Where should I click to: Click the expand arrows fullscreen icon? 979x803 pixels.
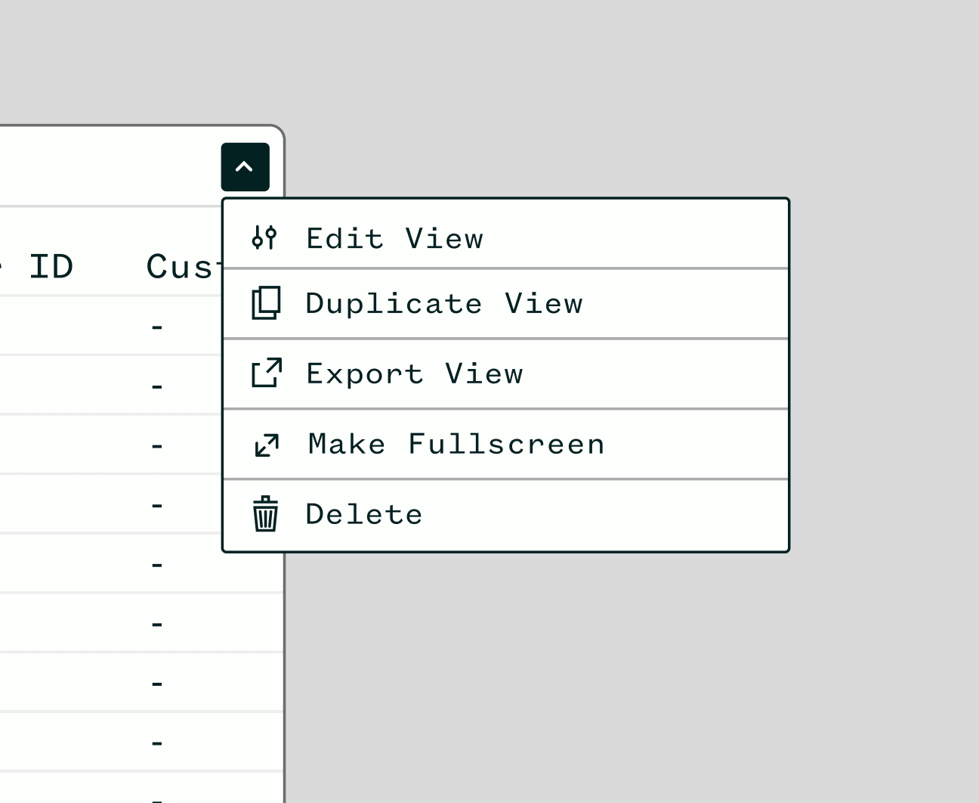coord(267,445)
